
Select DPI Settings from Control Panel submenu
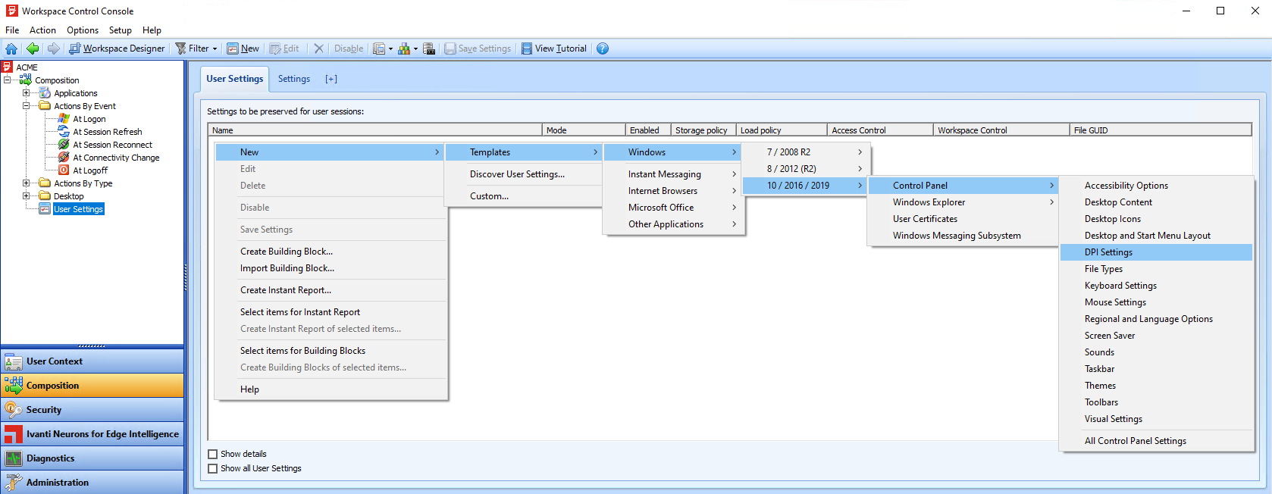[x=1108, y=252]
